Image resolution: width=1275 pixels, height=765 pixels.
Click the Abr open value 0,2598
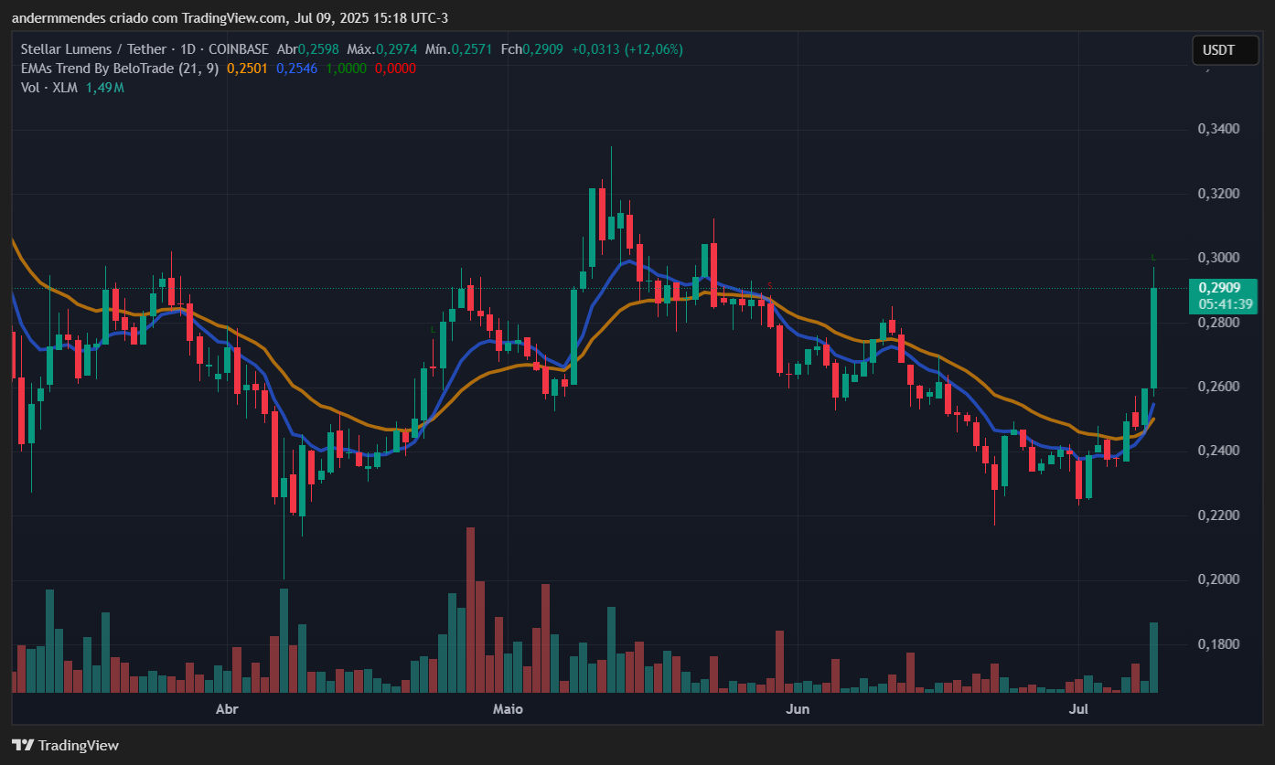point(318,49)
